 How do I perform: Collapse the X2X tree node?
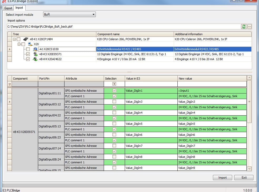[19, 44]
